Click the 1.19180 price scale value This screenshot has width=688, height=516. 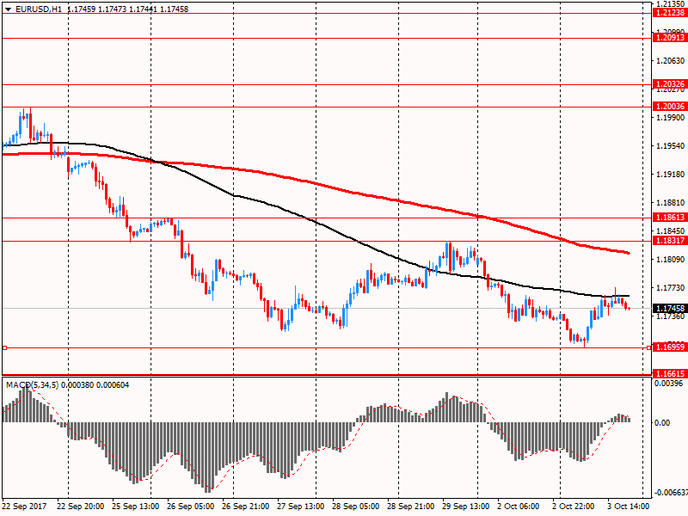tap(671, 175)
